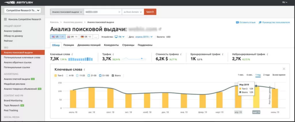
Task: Open the Анализ поисковой выдачи search type dropdown
Action: click(x=67, y=12)
